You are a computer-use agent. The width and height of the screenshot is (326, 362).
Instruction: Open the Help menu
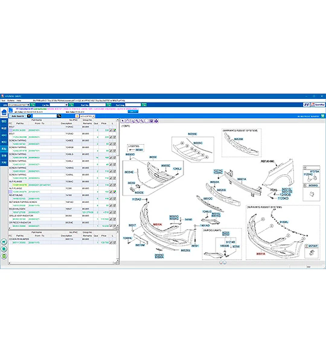(x=19, y=101)
